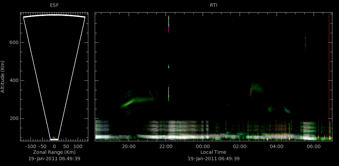This screenshot has height=166, width=339.
Task: Click the 02:00 local time tick label
Action: tap(240, 146)
